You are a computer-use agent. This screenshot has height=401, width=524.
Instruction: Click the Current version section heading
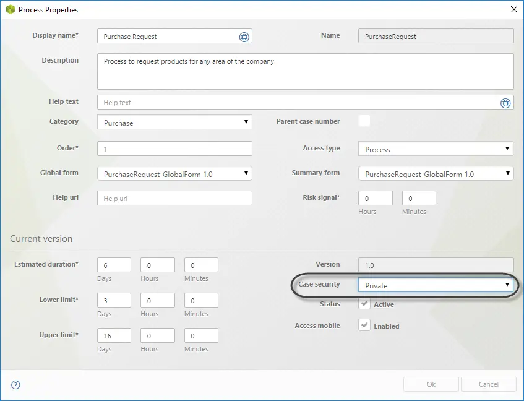click(41, 239)
